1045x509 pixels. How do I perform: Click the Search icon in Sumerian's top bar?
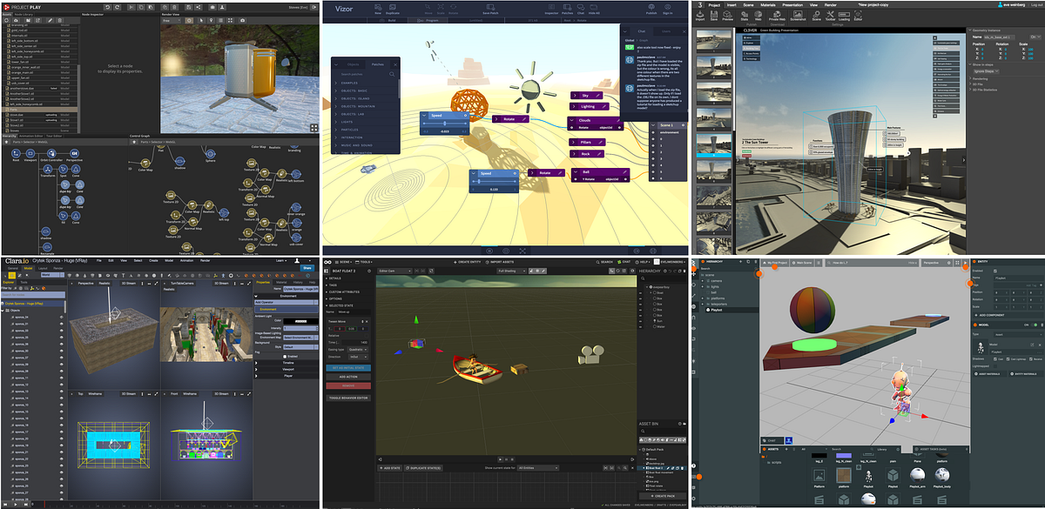click(598, 262)
